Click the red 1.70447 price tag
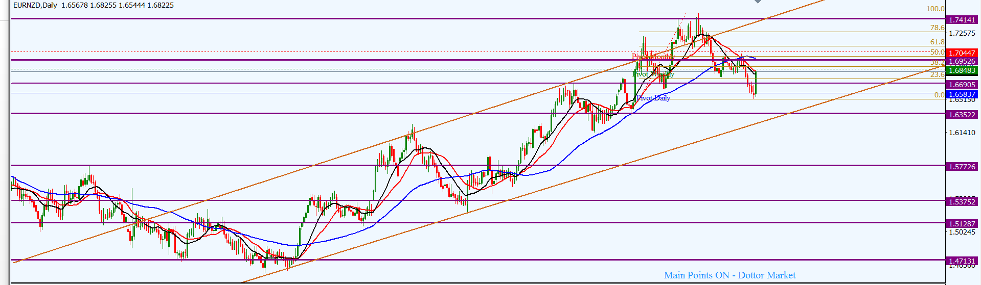The height and width of the screenshot is (285, 981). click(x=962, y=53)
